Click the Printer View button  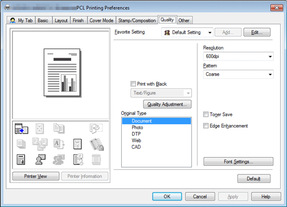pyautogui.click(x=36, y=176)
